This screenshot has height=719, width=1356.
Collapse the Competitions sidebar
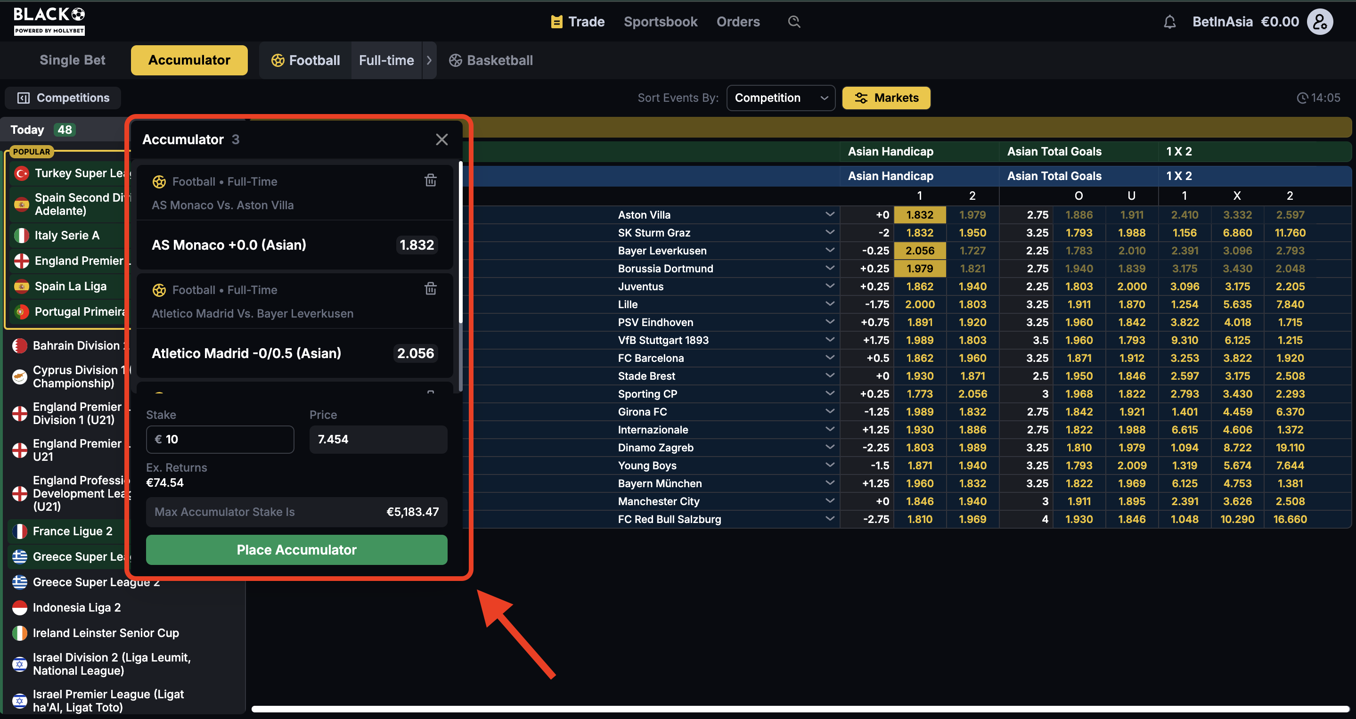[x=63, y=98]
